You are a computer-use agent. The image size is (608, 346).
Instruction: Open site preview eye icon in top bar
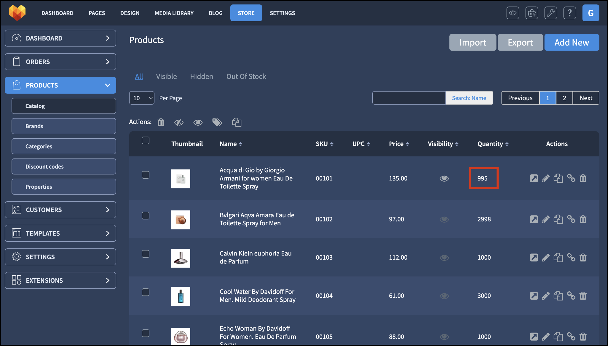coord(513,13)
